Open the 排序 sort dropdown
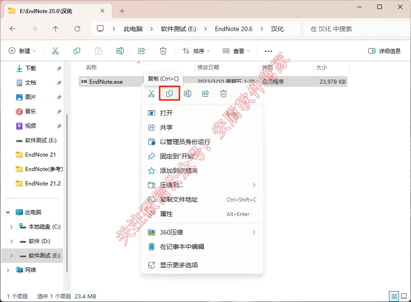The image size is (411, 302). click(x=197, y=51)
